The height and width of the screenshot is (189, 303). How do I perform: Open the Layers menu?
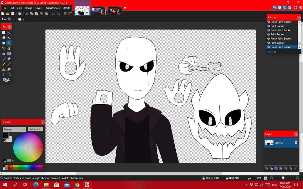(39, 8)
